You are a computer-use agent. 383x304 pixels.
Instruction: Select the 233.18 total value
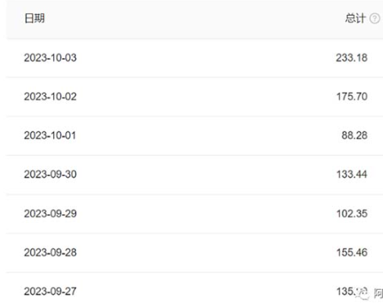(352, 57)
